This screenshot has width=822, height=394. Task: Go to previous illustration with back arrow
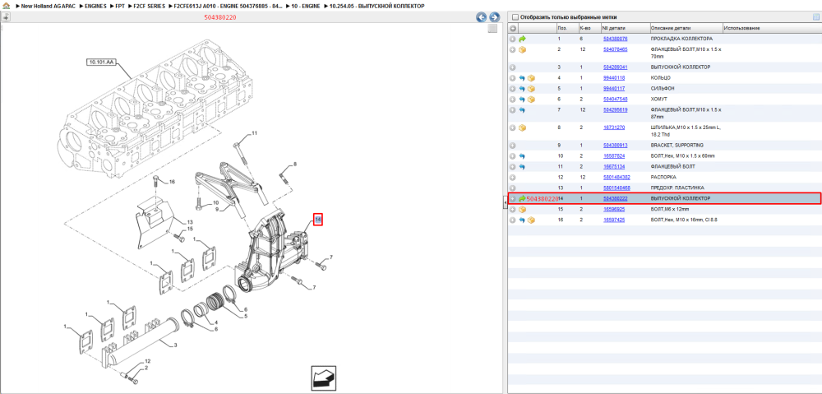click(481, 17)
